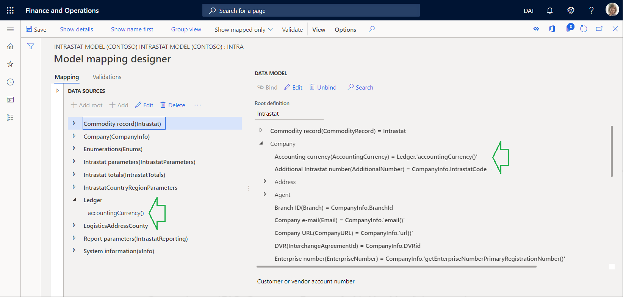Click Bind in Data model toolbar

[267, 87]
